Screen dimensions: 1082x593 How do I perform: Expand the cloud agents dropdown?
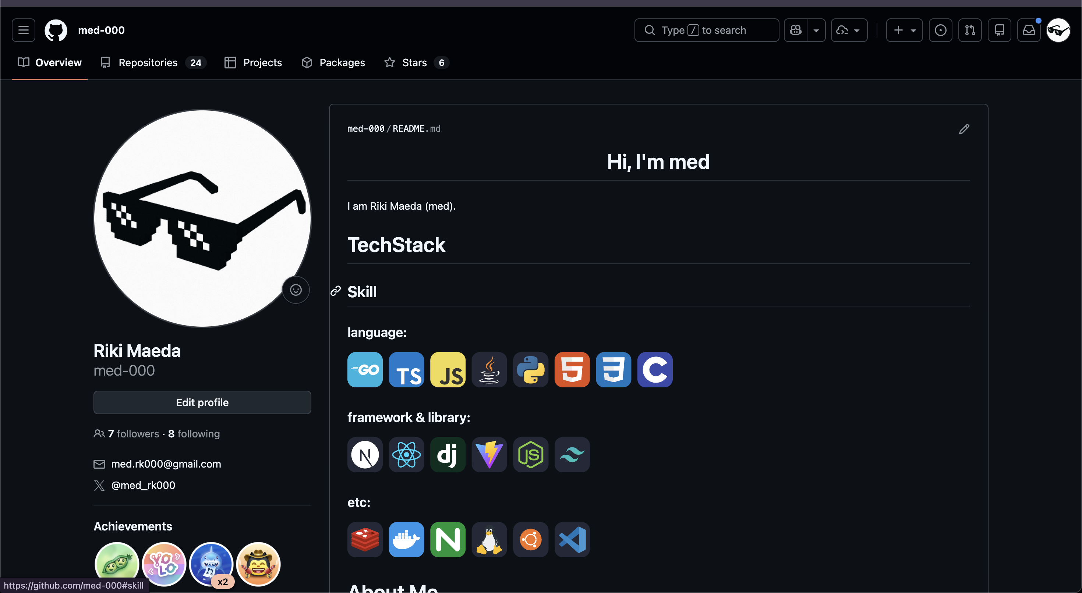tap(849, 30)
